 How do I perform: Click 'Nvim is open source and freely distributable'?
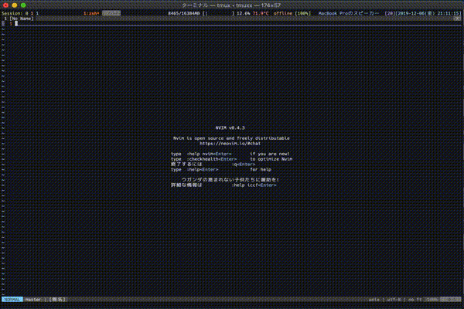(231, 138)
